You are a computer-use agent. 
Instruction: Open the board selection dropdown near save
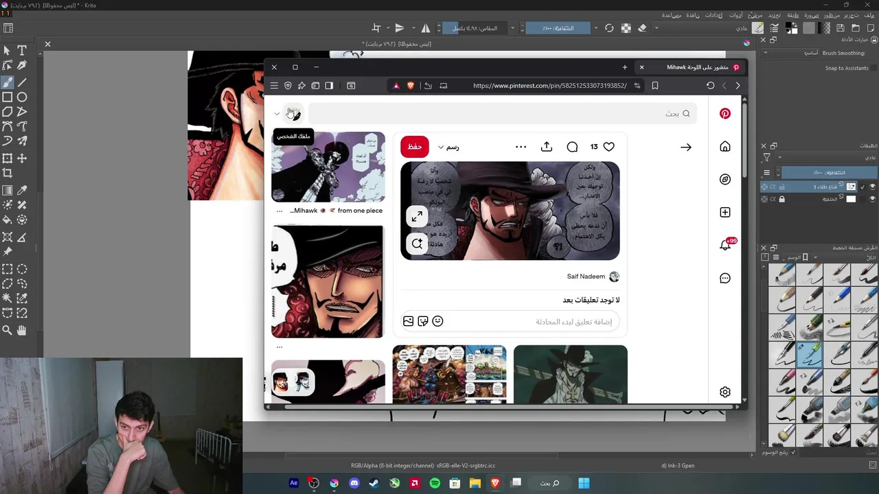pyautogui.click(x=448, y=147)
